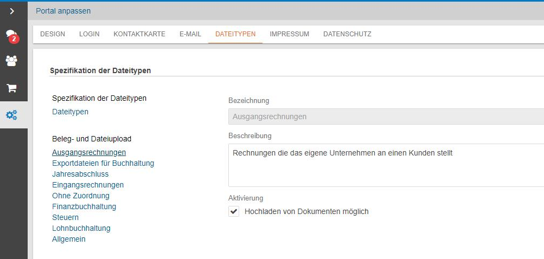Select the Steuern link

(65, 217)
